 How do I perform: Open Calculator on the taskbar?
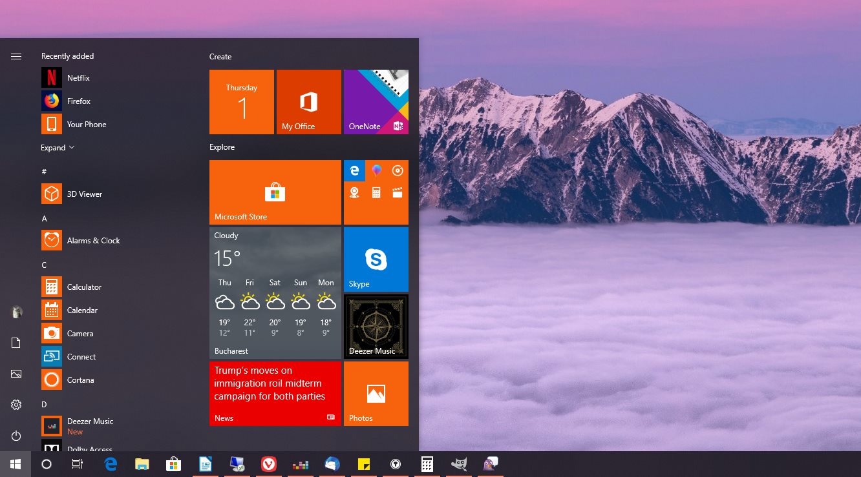click(x=427, y=464)
